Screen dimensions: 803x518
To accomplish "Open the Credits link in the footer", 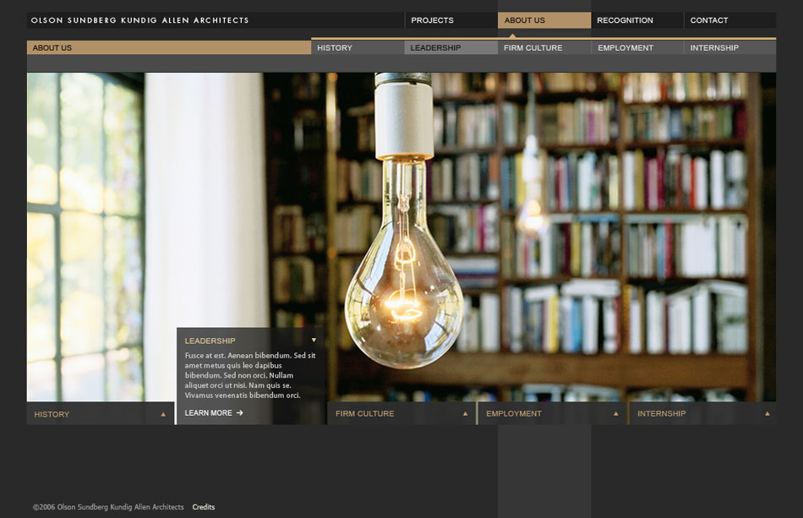I will [x=204, y=507].
